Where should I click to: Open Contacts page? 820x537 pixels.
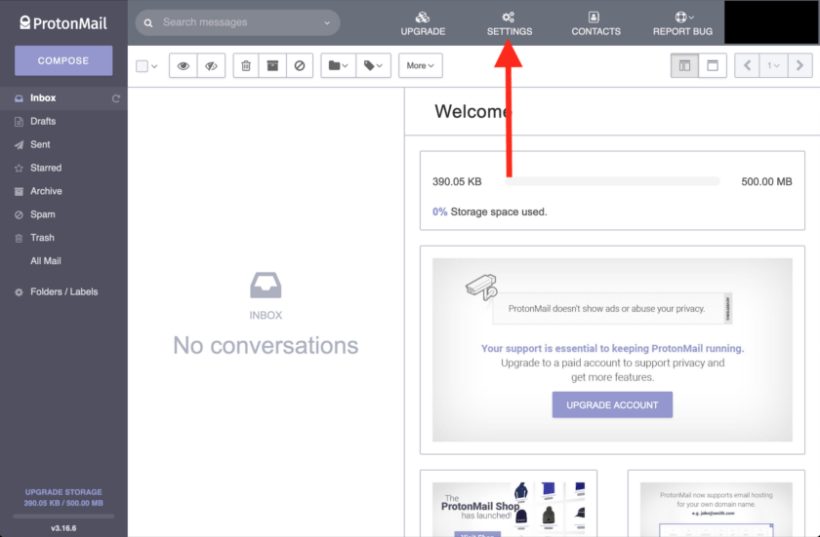[x=595, y=24]
